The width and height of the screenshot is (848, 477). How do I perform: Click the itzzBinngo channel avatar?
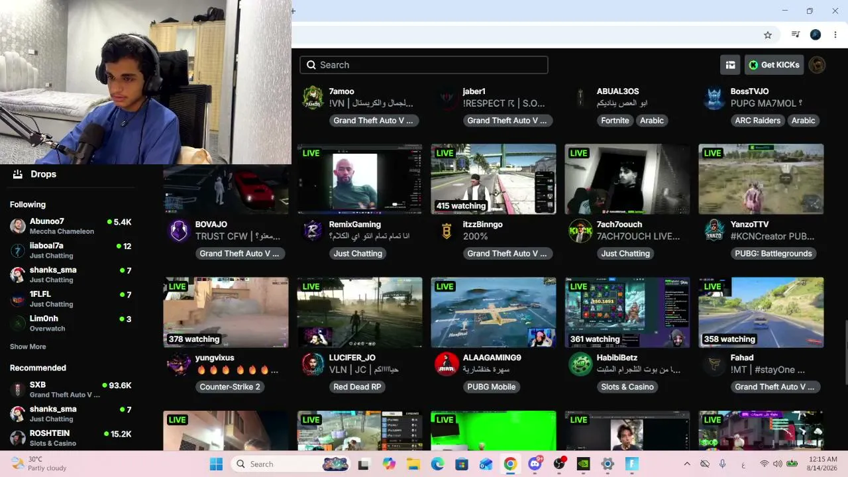tap(447, 231)
